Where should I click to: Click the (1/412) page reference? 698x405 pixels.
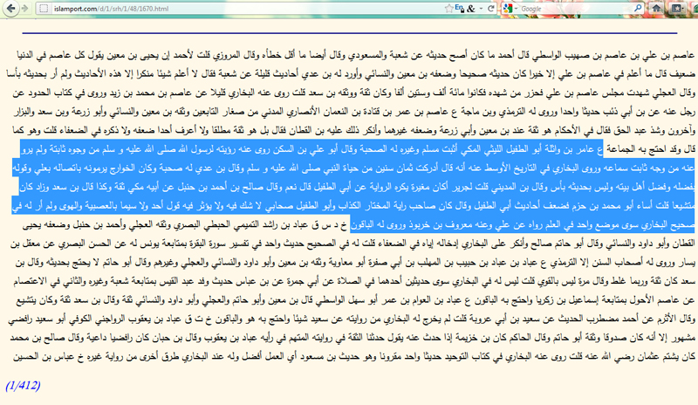click(x=24, y=386)
